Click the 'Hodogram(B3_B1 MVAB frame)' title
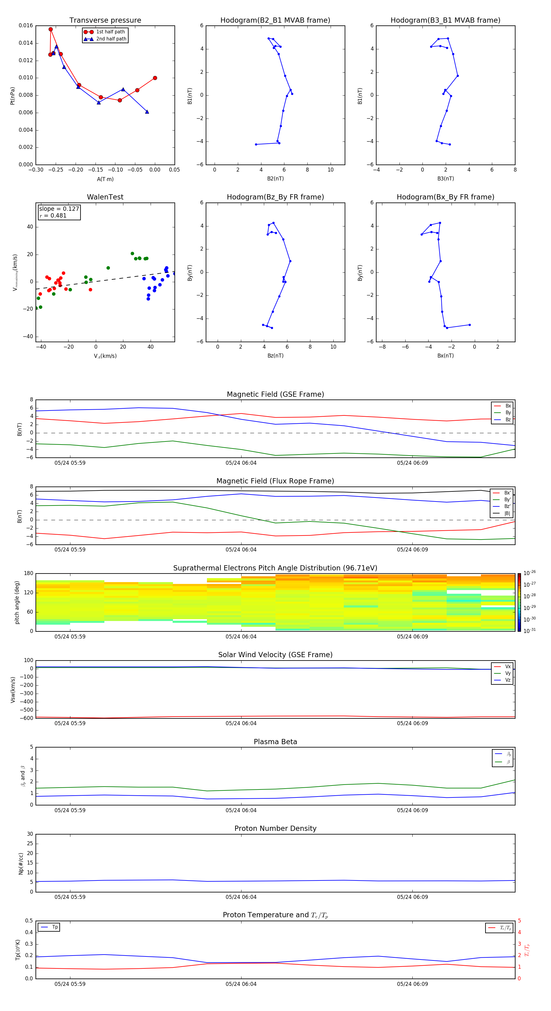The height and width of the screenshot is (1011, 551). (445, 21)
